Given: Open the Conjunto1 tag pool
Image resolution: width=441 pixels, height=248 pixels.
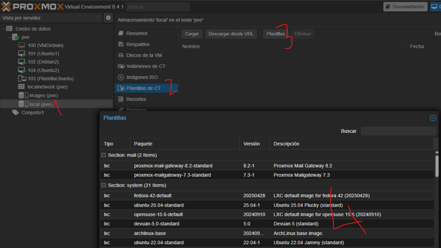Looking at the screenshot, I should tap(32, 112).
